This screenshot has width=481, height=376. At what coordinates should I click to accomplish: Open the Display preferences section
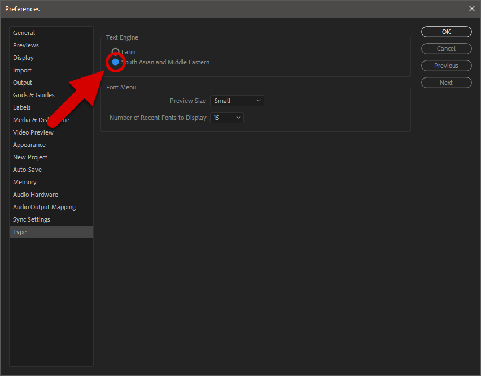click(24, 58)
